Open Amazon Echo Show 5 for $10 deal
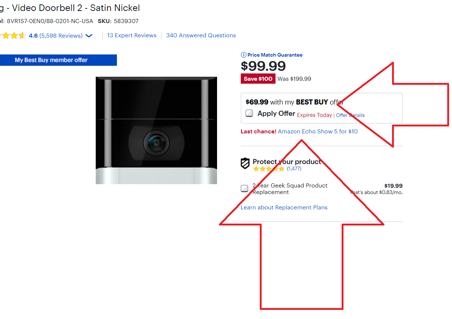 point(318,132)
